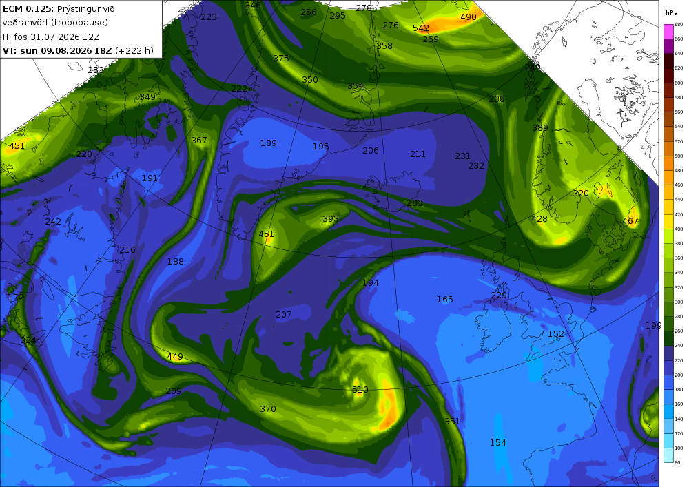Click the map value '165'
Image resolution: width=689 pixels, height=487 pixels.
444,300
